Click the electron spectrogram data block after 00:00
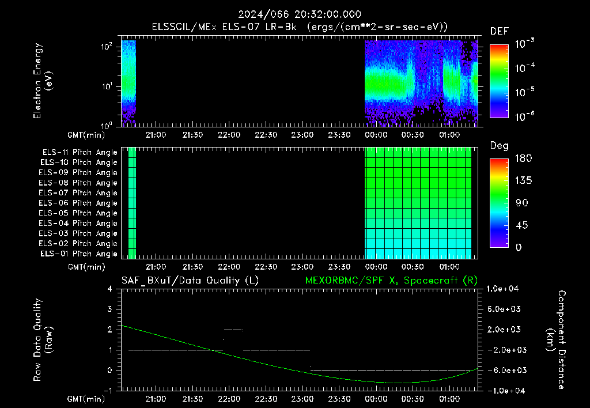590x408 pixels. (421, 83)
